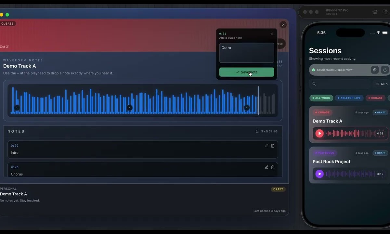
Task: Close the quick note popup
Action: tap(272, 33)
